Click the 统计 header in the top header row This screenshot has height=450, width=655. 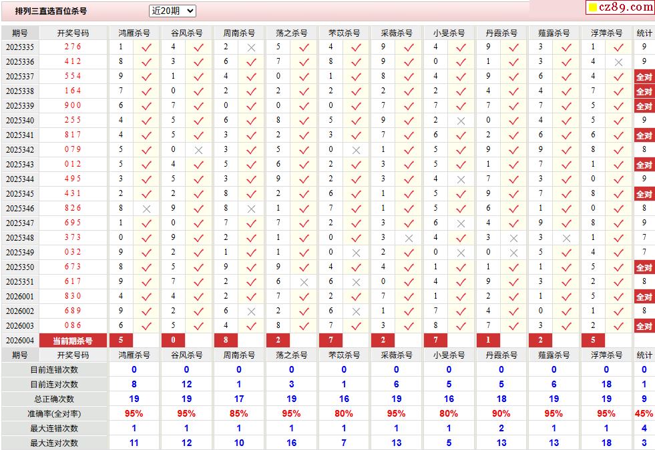[x=644, y=33]
